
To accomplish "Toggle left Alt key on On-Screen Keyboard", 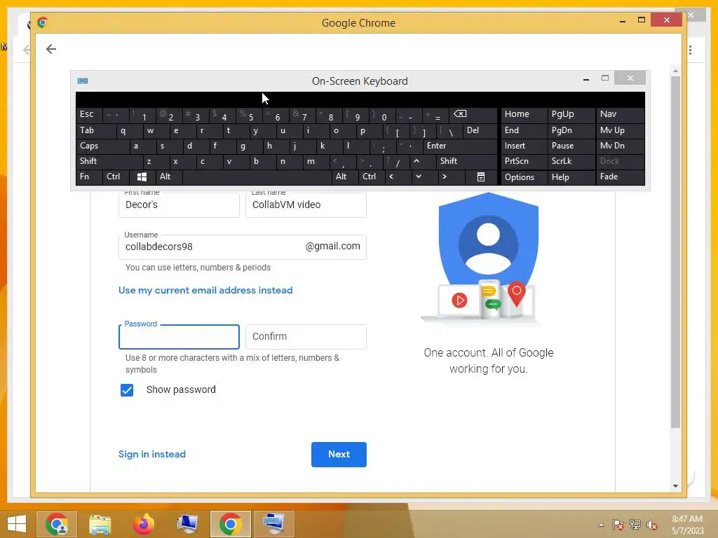I will (x=168, y=177).
